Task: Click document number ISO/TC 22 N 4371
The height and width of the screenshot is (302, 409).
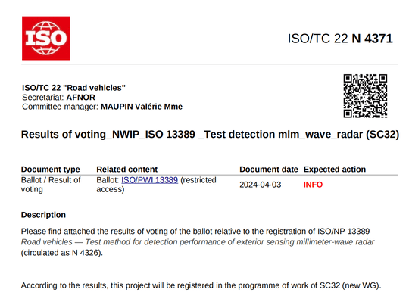Action: tap(340, 39)
